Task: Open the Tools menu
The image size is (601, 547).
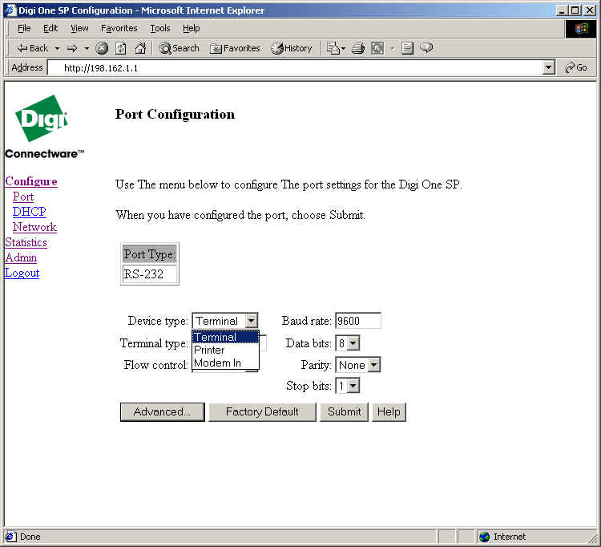Action: pos(160,28)
